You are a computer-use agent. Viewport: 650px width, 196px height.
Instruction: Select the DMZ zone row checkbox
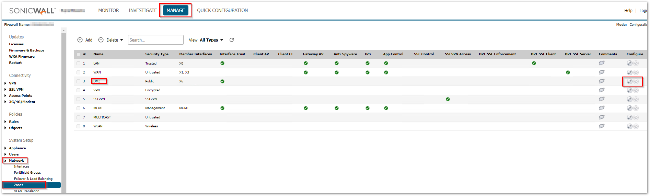[78, 81]
